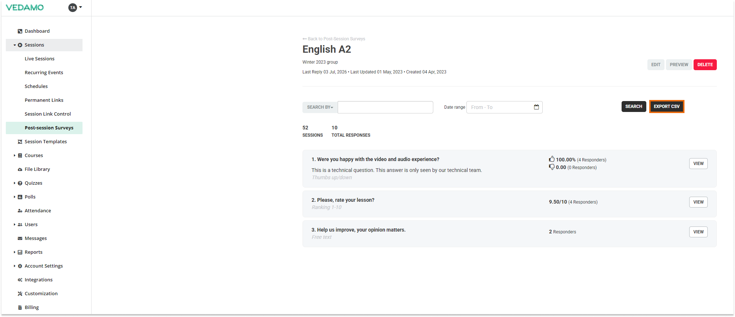This screenshot has height=317, width=735.
Task: Open the Dashboard menu item
Action: (x=37, y=31)
